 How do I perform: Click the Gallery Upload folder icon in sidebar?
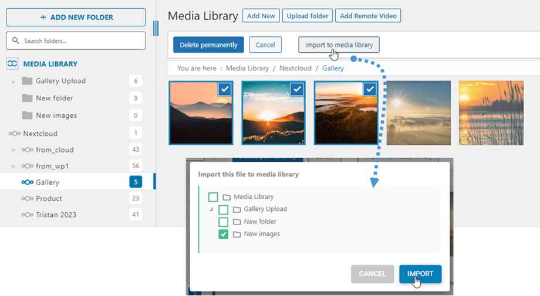[27, 81]
